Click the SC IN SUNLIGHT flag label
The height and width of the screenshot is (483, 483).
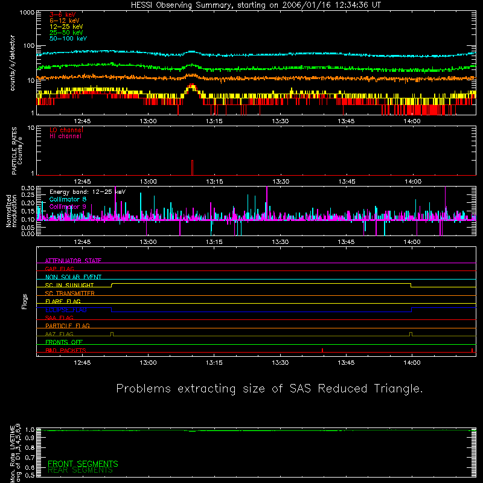[69, 285]
